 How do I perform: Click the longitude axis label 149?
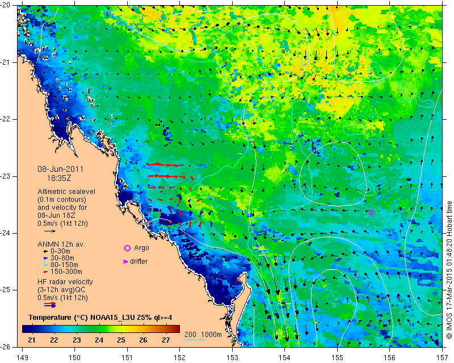(22, 358)
